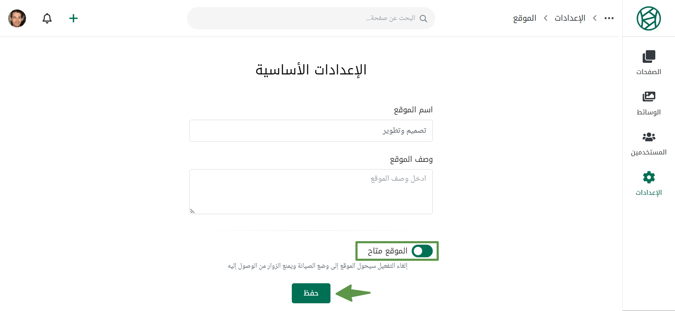The image size is (675, 311).
Task: Open the الوسائط (Media) sidebar icon
Action: (649, 97)
